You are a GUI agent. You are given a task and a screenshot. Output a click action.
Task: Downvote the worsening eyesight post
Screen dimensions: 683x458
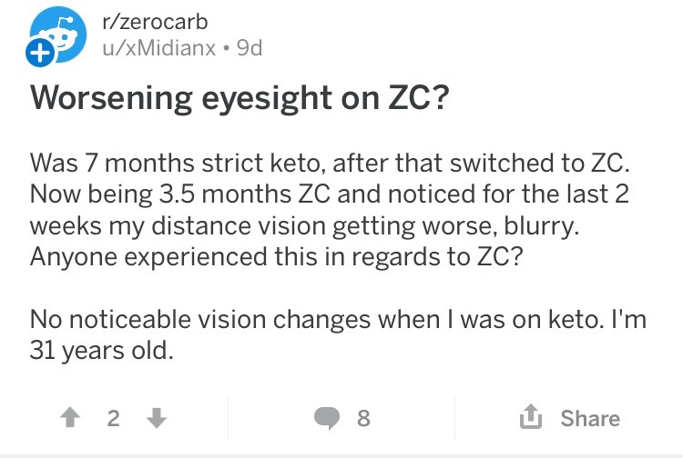[156, 418]
